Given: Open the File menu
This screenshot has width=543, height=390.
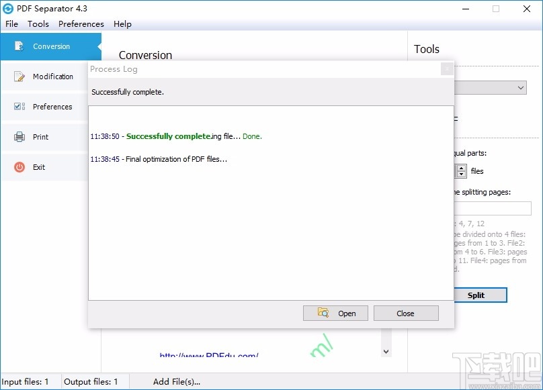Looking at the screenshot, I should click(11, 23).
